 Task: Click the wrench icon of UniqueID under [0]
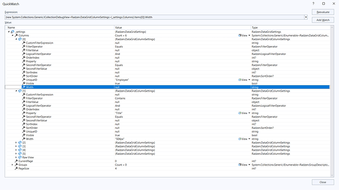(x=24, y=80)
